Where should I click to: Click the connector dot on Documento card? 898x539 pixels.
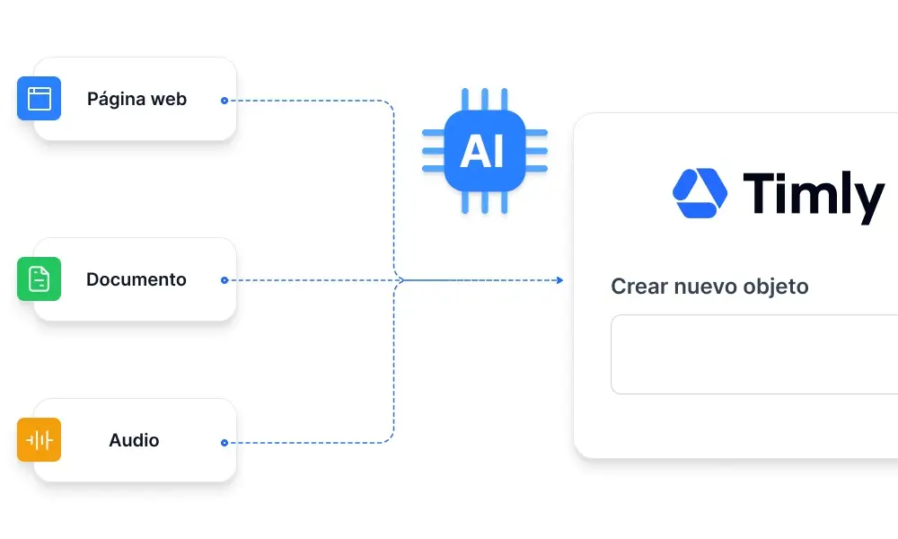224,280
